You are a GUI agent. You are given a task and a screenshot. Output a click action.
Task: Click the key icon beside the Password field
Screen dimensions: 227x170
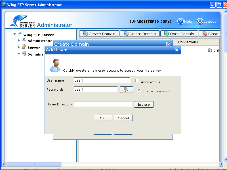tap(126, 89)
